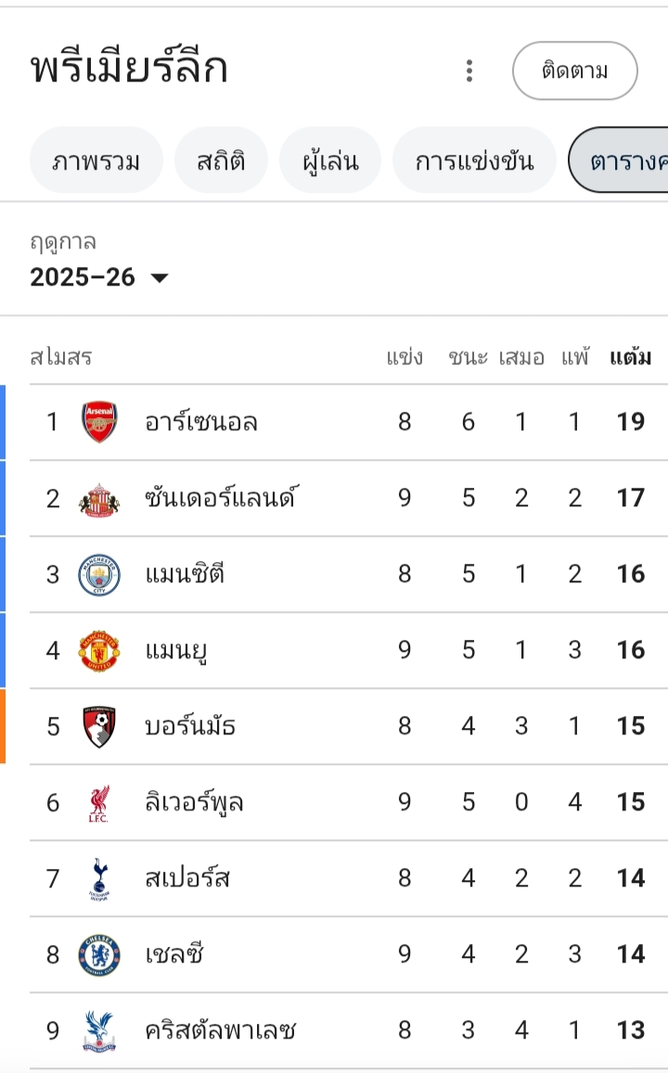Click the แต้ม points column header
This screenshot has height=1073, width=668.
click(630, 357)
